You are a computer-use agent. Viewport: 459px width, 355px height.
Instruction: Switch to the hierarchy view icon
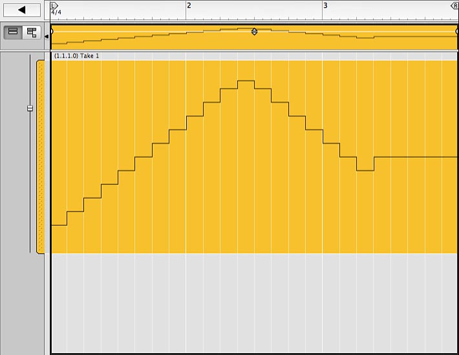[31, 32]
